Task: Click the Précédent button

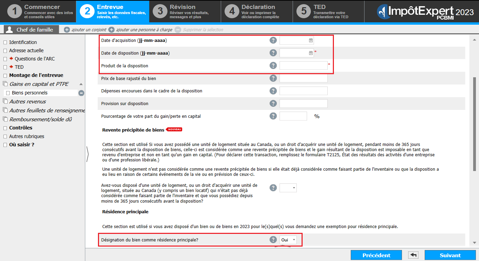Action: [376, 255]
